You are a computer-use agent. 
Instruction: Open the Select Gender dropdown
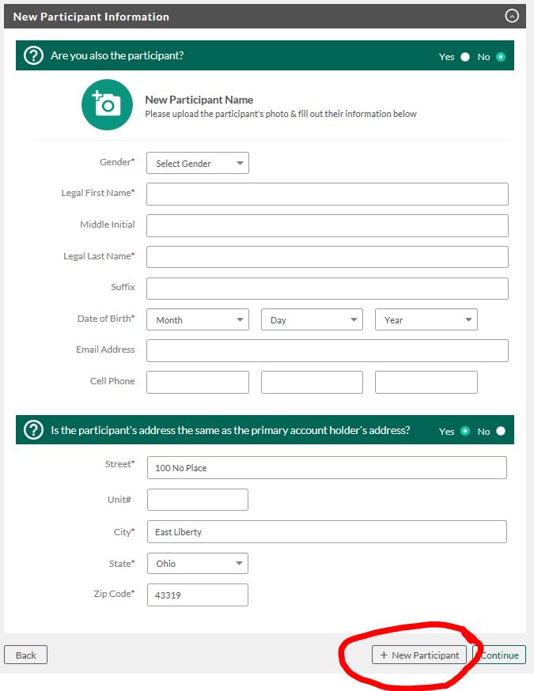198,163
